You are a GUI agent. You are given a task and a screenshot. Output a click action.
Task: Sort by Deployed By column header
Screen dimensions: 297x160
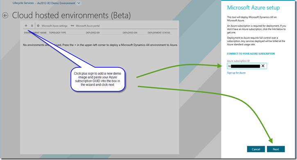(x=93, y=33)
